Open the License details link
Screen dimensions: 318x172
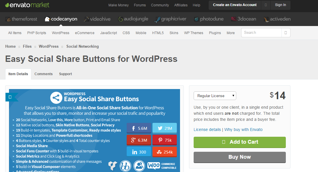pyautogui.click(x=207, y=130)
